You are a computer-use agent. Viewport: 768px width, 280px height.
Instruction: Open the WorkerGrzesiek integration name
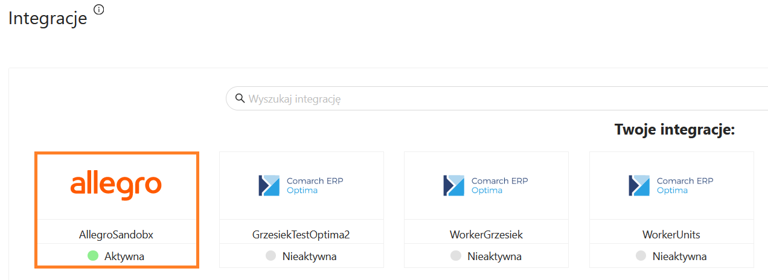tap(486, 234)
